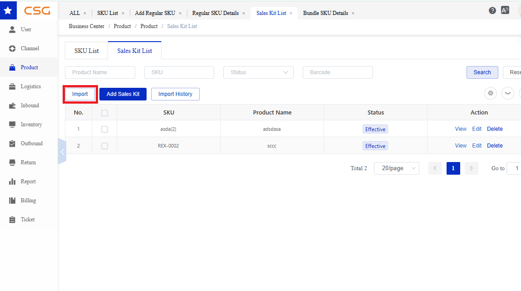Close the ALL tab
Screen dimensions: 521x291
click(85, 13)
